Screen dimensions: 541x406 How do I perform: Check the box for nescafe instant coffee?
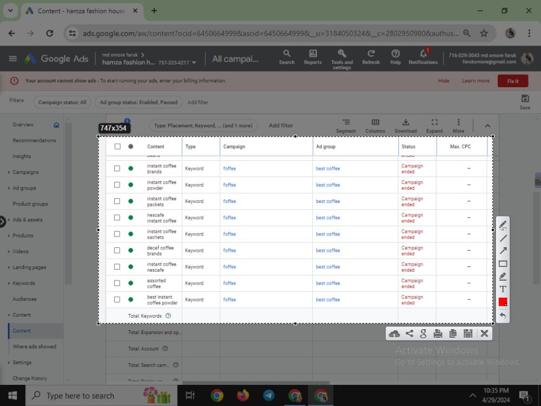[117, 218]
